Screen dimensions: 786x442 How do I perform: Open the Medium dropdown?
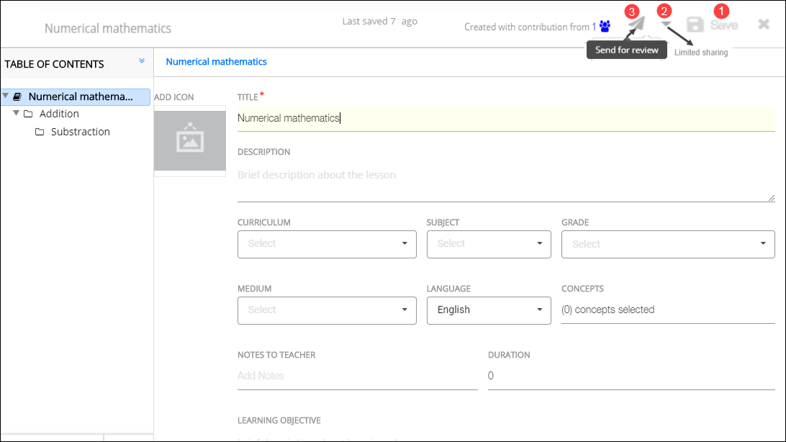[327, 310]
